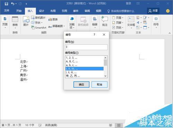
Task: Click the list scrollbar down arrow
Action: (x=105, y=76)
